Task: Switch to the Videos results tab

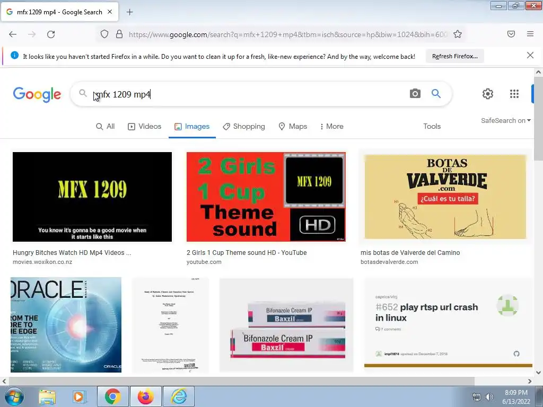Action: tap(145, 126)
